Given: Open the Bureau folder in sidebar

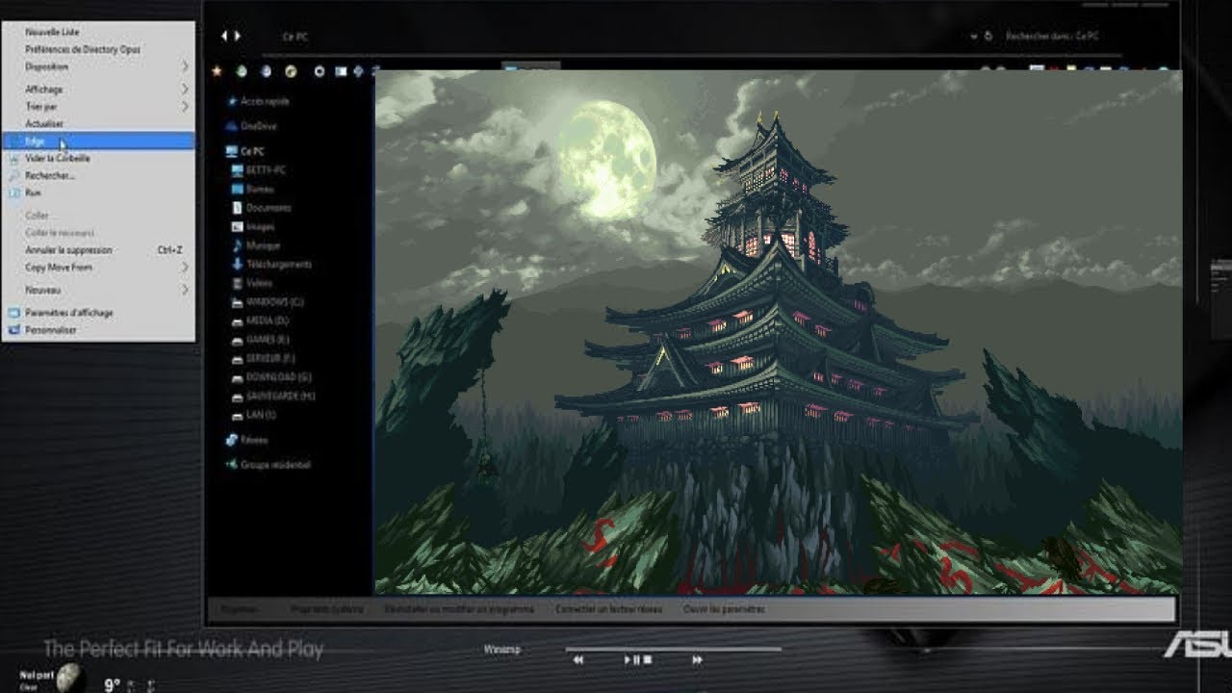Looking at the screenshot, I should 260,190.
